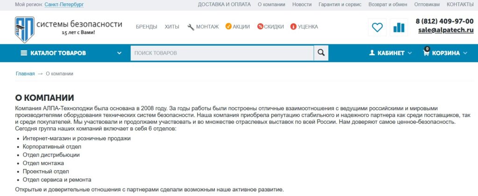This screenshot has width=478, height=196.
Task: Expand the Кабинет account menu
Action: pyautogui.click(x=390, y=53)
